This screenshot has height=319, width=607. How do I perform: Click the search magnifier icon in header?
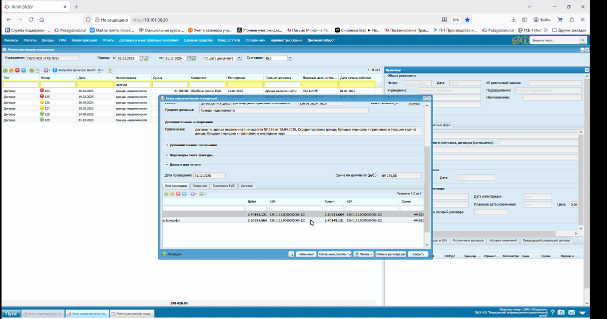(x=582, y=40)
